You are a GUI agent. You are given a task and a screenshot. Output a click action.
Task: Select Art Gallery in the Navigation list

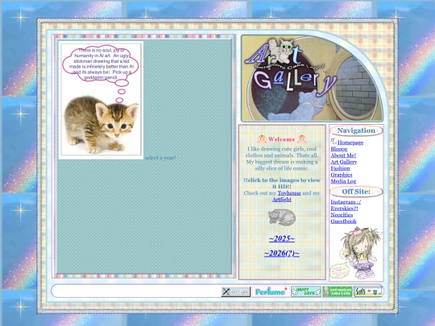(x=344, y=162)
